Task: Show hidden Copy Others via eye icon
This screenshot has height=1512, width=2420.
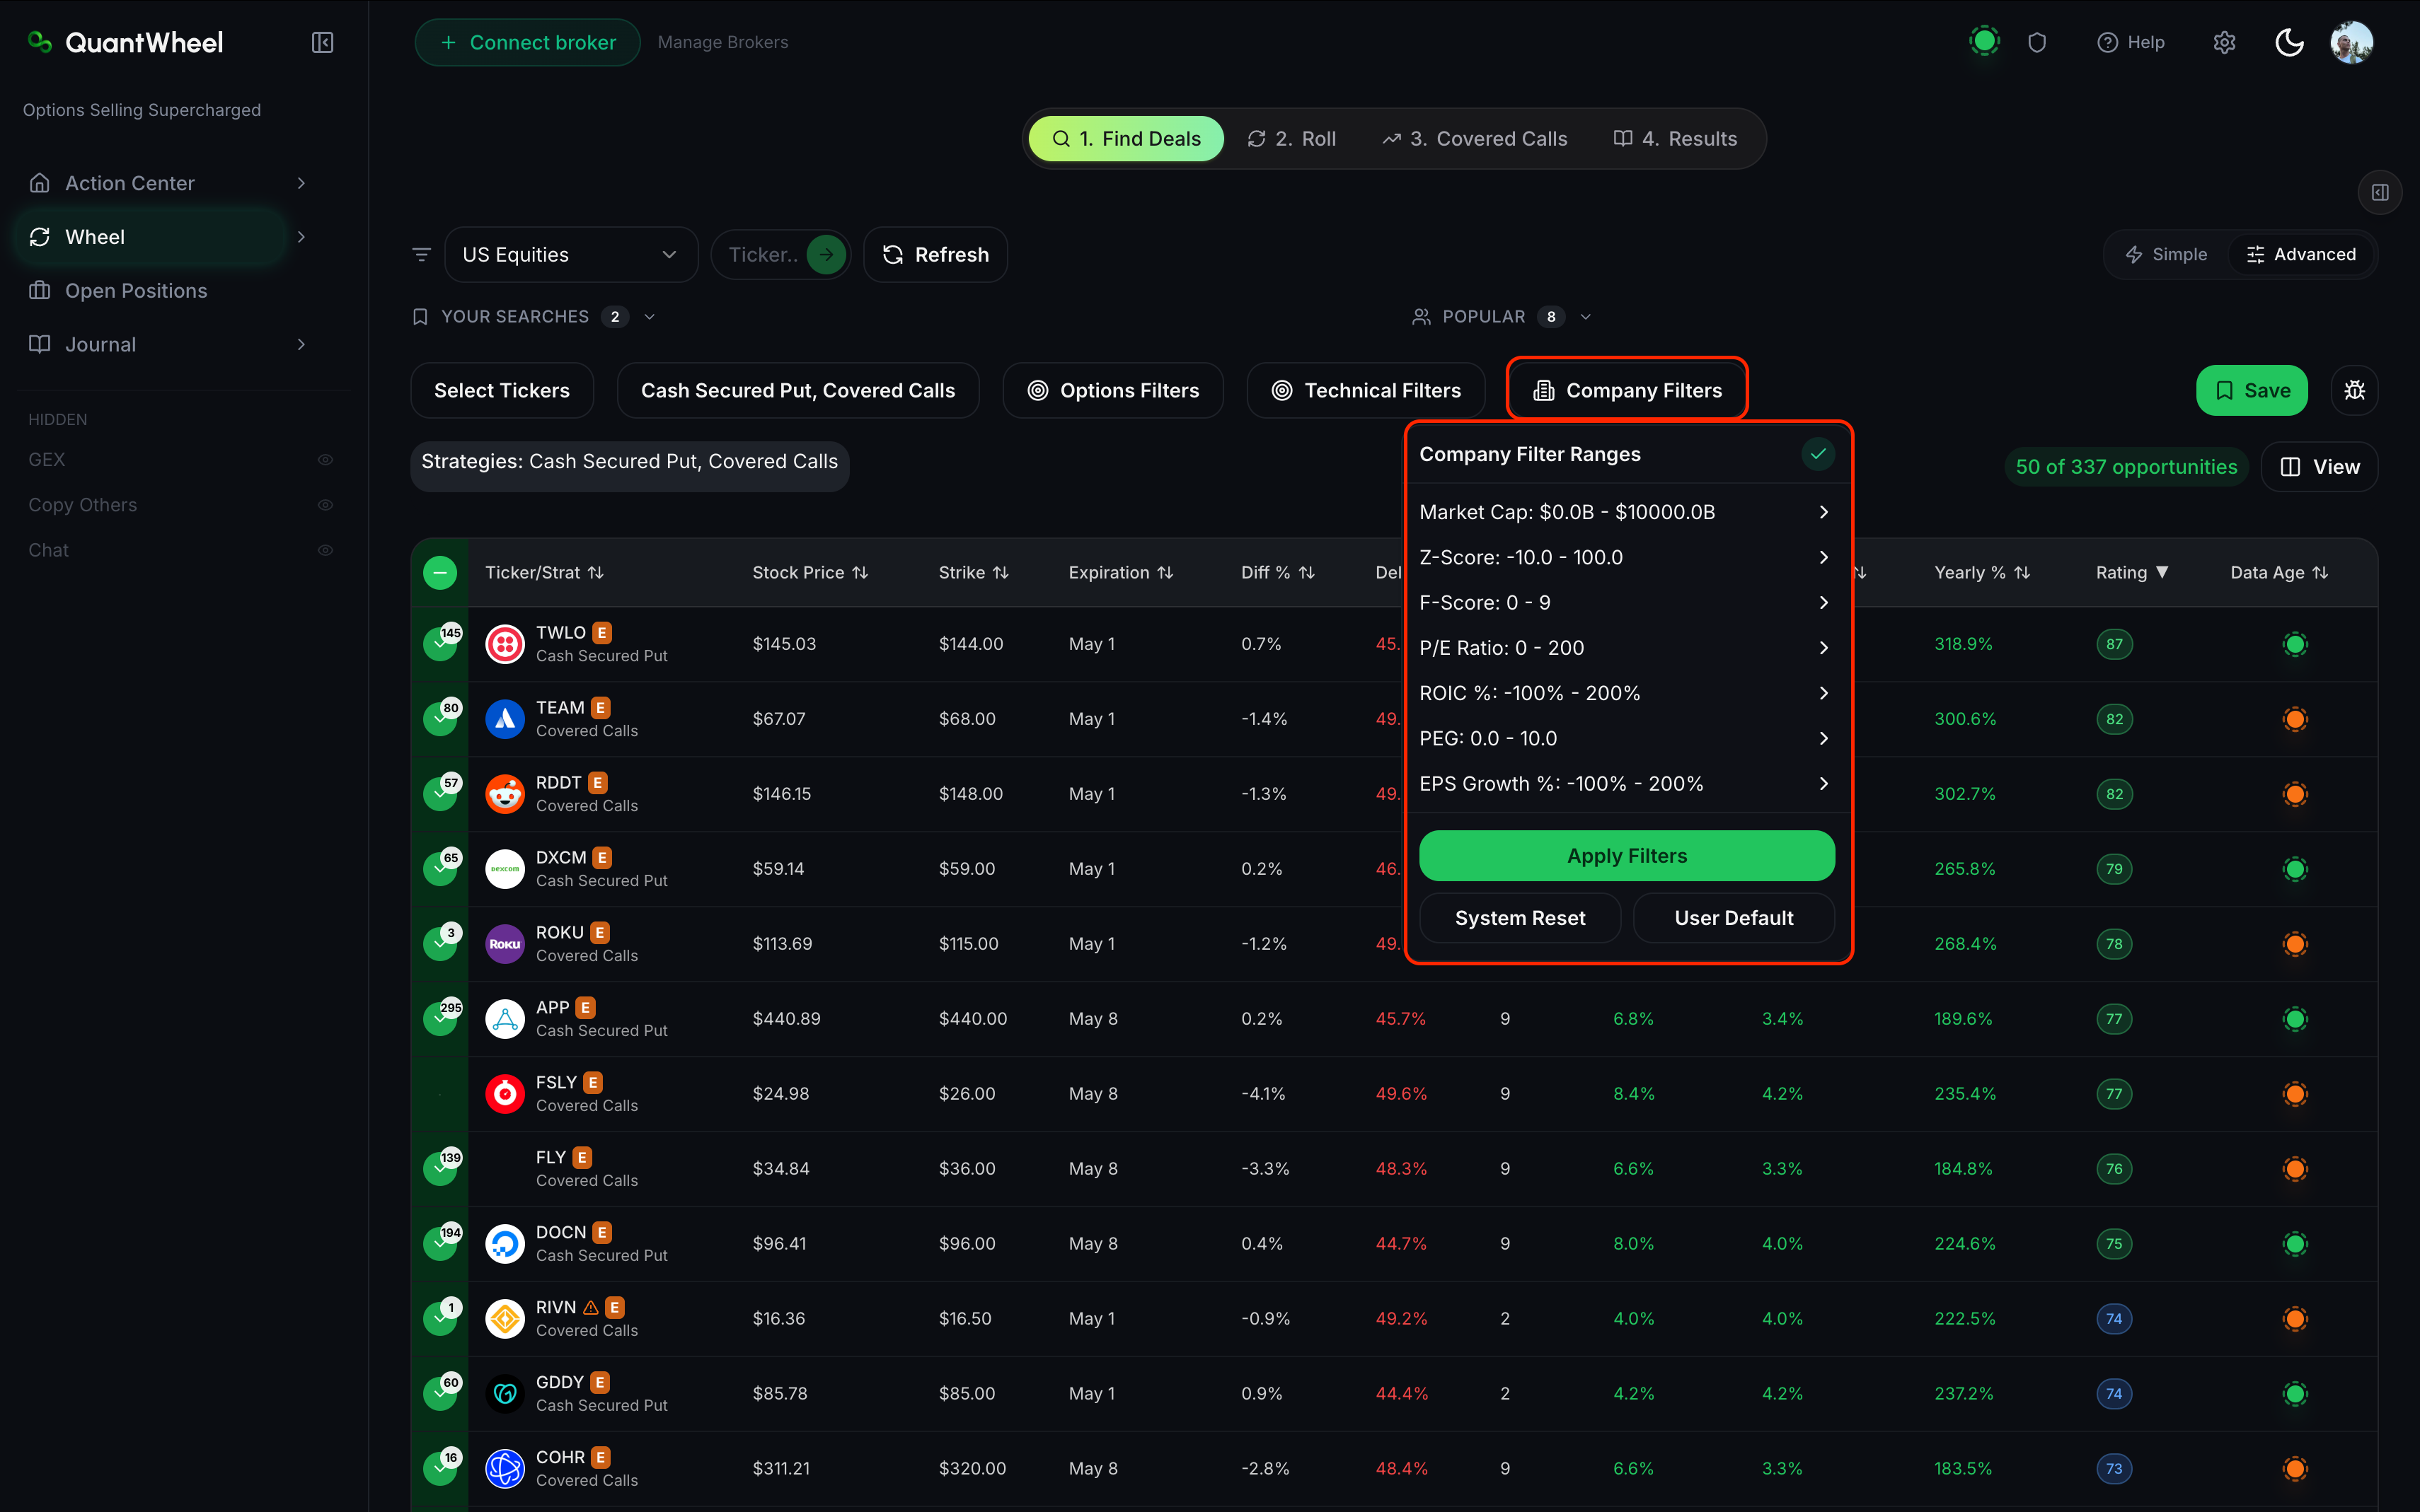Action: [x=325, y=505]
